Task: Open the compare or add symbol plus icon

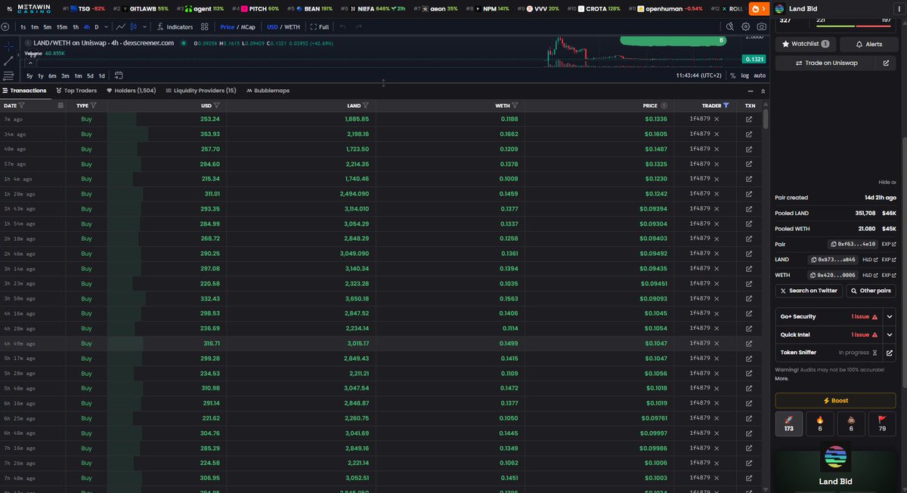Action: [x=5, y=26]
